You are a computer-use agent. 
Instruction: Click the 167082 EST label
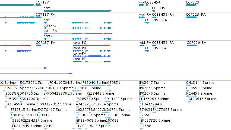pyautogui.click(x=112, y=121)
